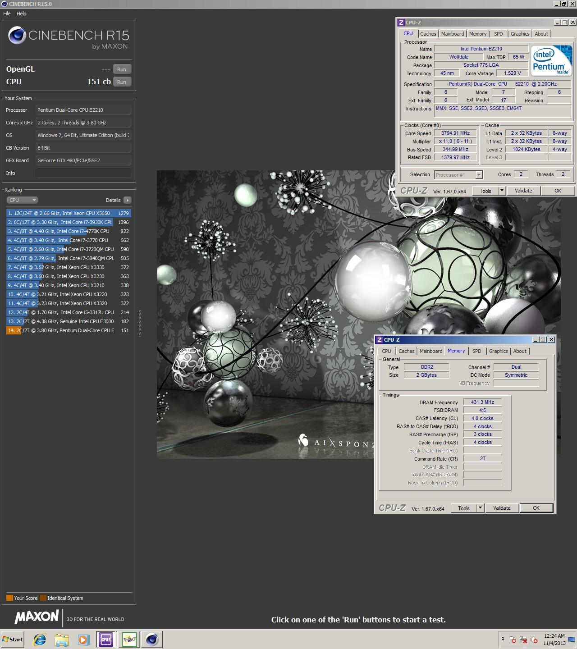Click the empty Info input field
This screenshot has width=577, height=649.
[83, 173]
